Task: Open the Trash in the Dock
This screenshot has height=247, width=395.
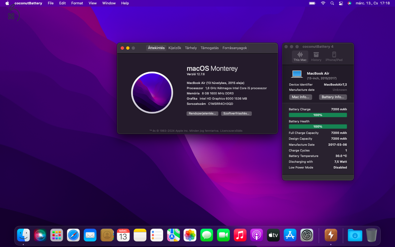Action: coord(371,235)
